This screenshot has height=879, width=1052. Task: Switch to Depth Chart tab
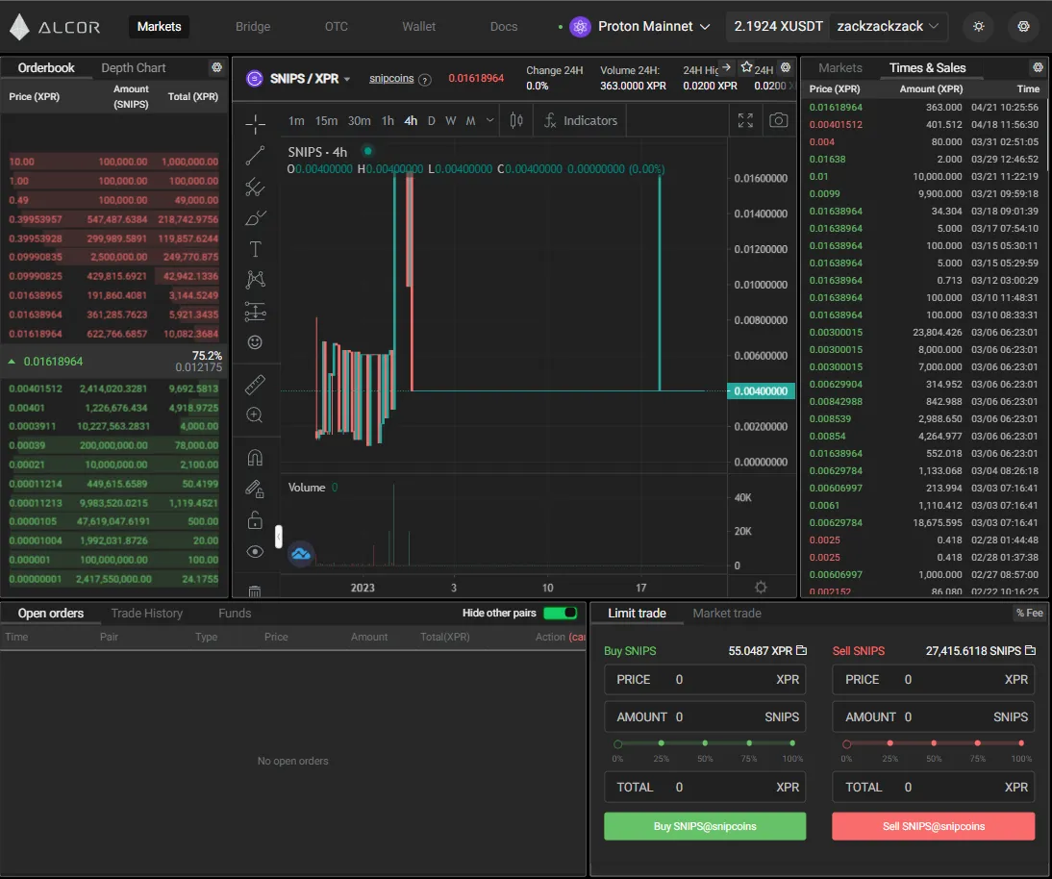[134, 67]
